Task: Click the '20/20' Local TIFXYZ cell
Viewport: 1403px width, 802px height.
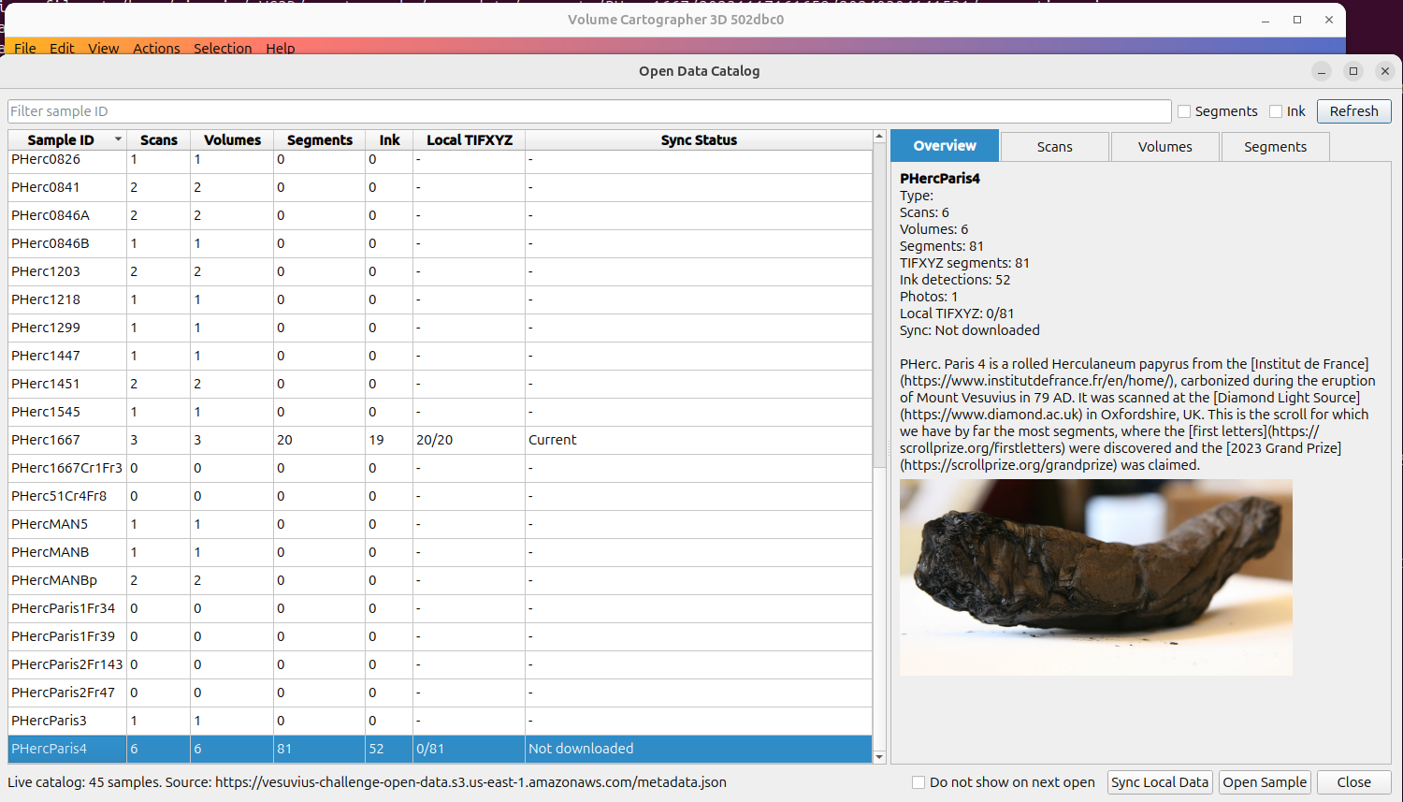Action: (x=470, y=440)
